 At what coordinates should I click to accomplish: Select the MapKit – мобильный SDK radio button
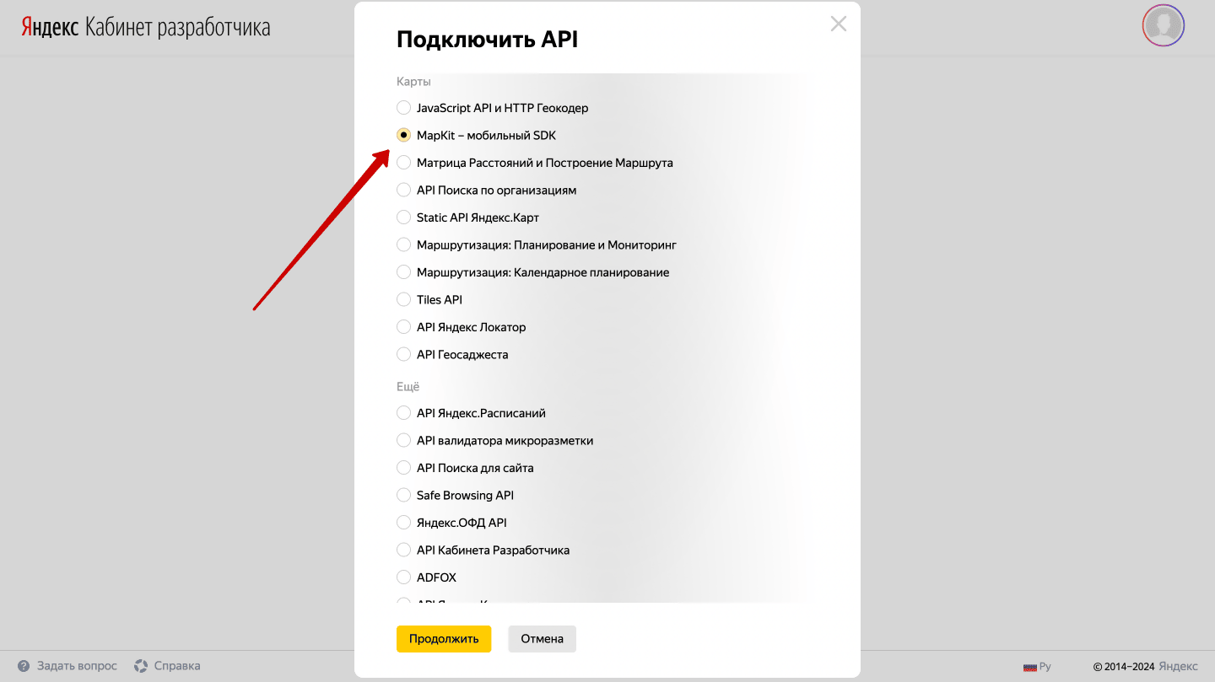coord(403,135)
